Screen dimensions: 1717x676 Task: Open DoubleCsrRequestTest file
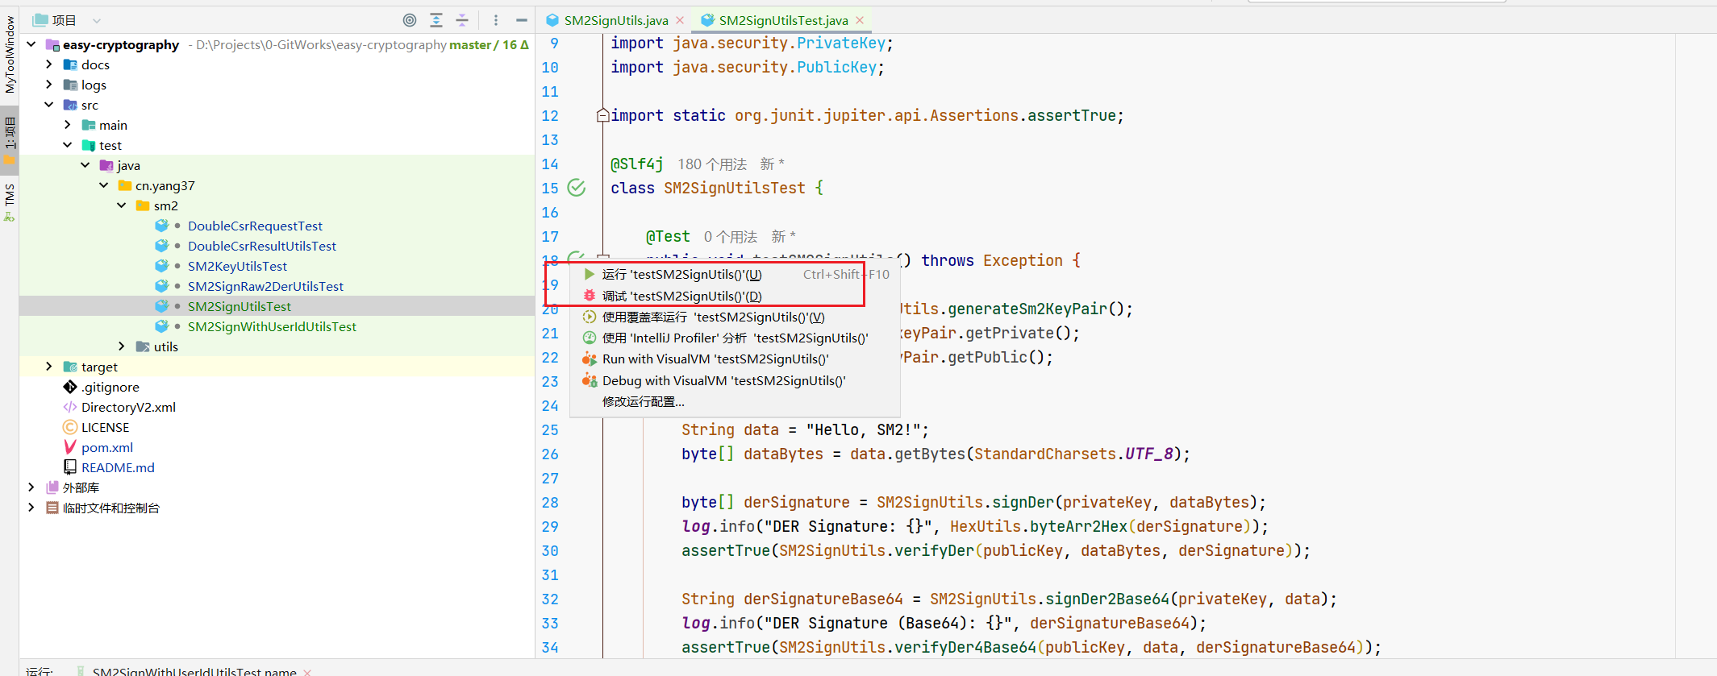pos(255,226)
